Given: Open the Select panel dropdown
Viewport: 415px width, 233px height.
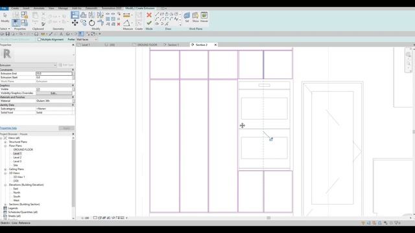Looking at the screenshot, I should [5, 28].
